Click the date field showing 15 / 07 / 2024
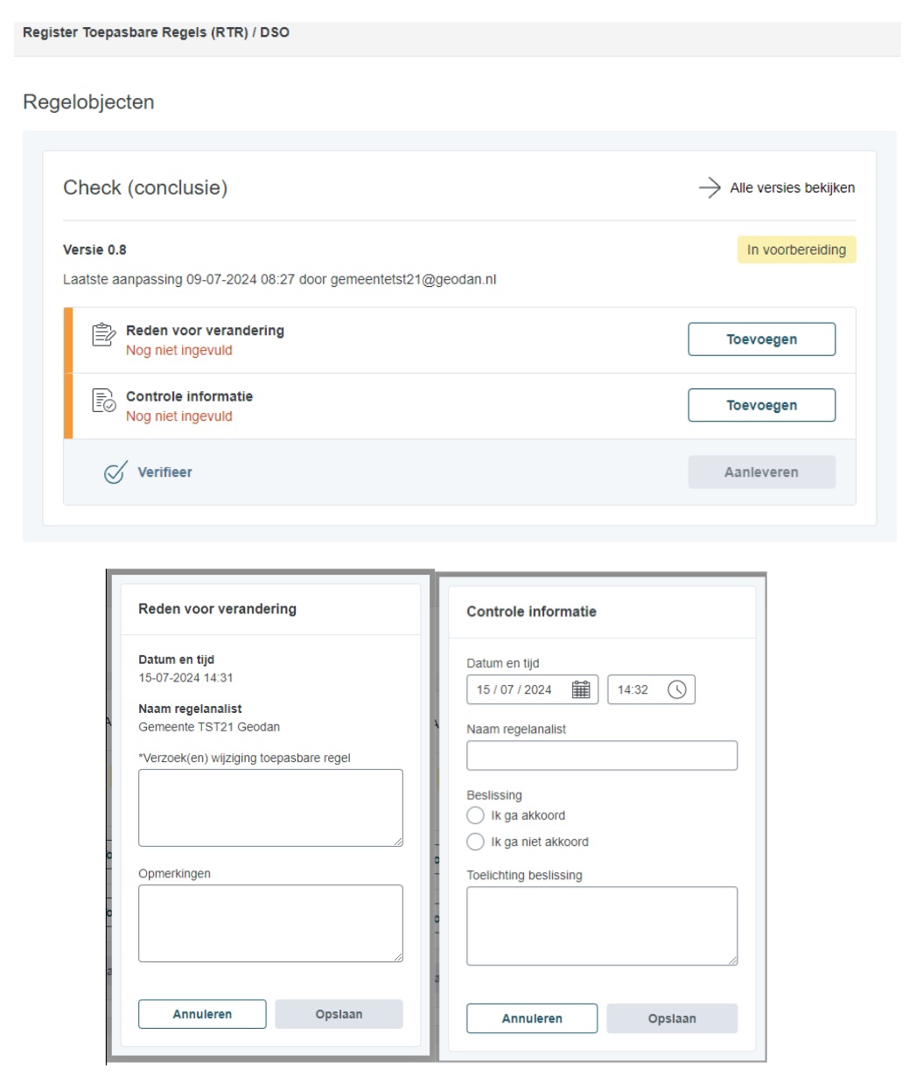Viewport: 916px width, 1083px height. 516,689
